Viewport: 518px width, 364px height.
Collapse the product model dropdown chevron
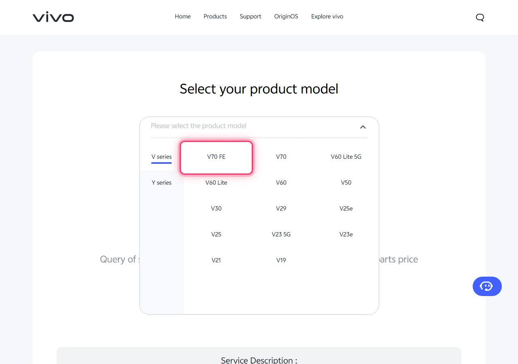(x=363, y=127)
